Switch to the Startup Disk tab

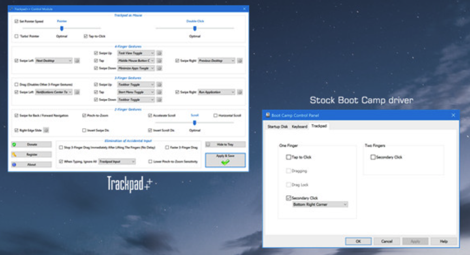[278, 127]
